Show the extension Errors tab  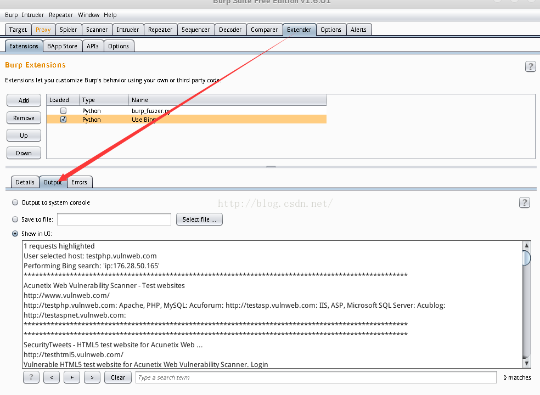(x=79, y=182)
